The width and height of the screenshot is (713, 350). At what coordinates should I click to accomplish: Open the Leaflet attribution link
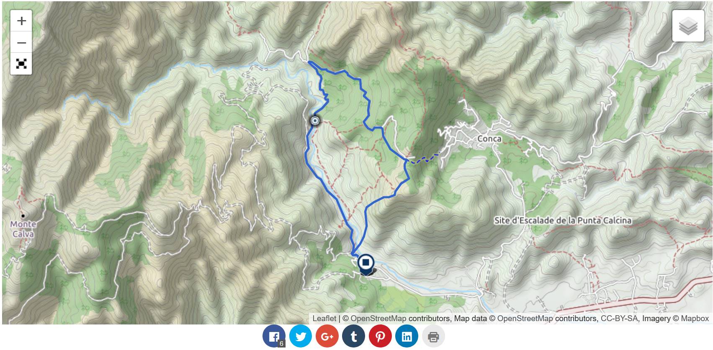[324, 319]
